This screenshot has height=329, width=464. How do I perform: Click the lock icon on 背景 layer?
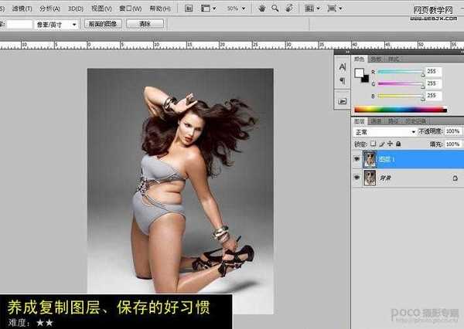456,178
